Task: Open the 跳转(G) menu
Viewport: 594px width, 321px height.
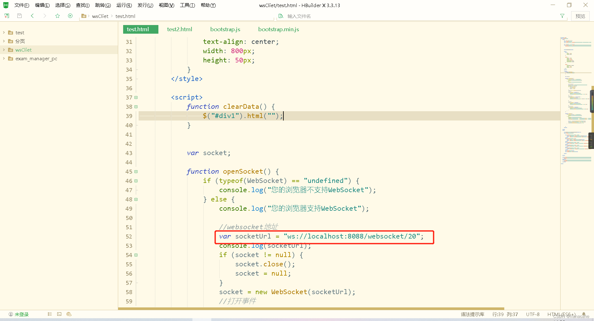Action: pos(103,5)
